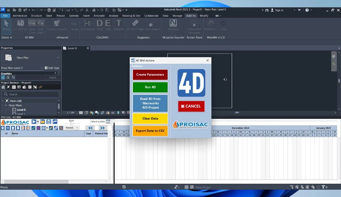Select Level 0 in Project Browser tree

pos(21,110)
